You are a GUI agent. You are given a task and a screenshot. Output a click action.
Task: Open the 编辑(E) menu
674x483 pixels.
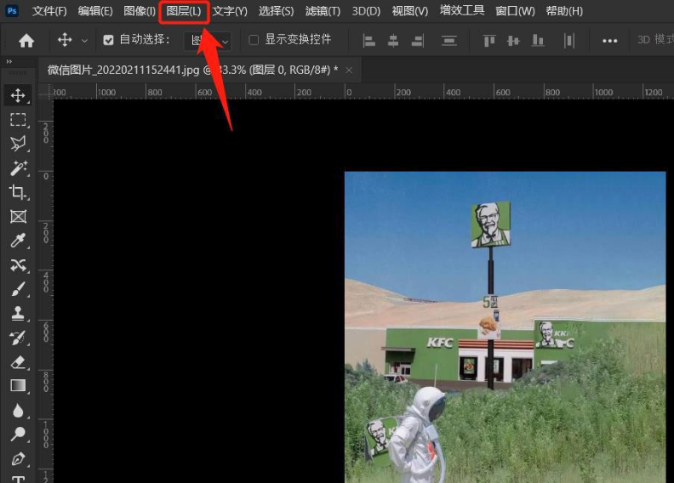pos(95,11)
